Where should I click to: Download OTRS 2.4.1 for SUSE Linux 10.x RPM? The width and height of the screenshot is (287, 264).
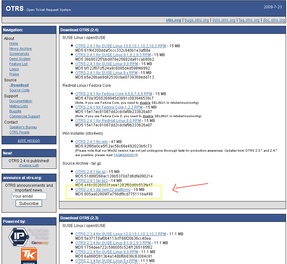(121, 46)
